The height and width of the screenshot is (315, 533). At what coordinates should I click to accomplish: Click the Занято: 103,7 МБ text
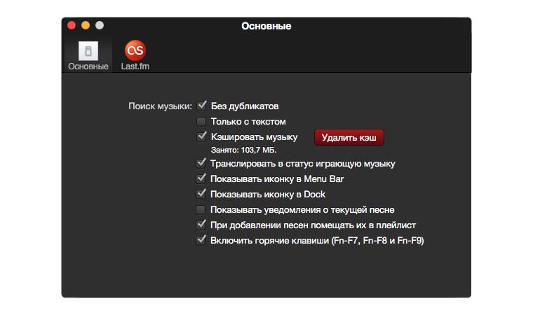(x=244, y=150)
